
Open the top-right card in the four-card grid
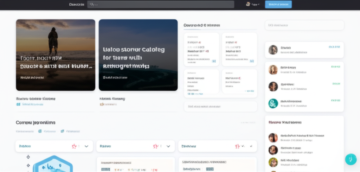(x=239, y=49)
